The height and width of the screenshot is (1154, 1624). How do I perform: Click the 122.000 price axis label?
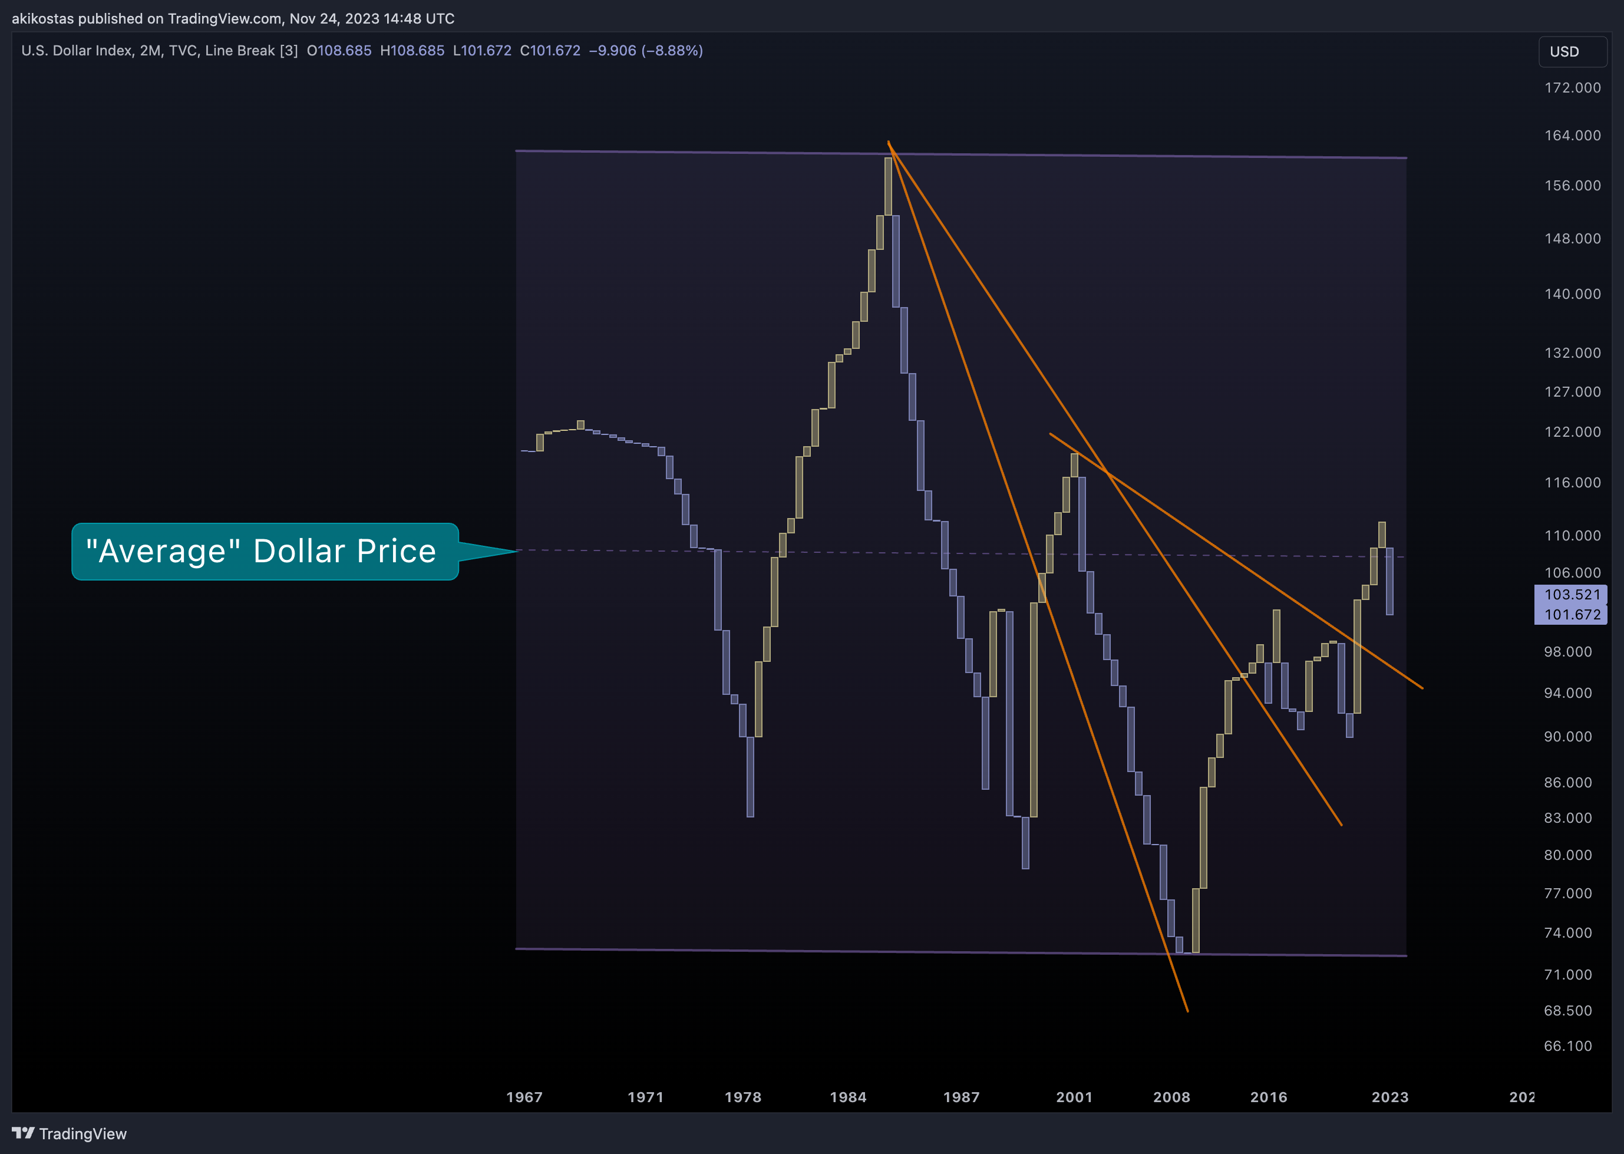(1573, 432)
